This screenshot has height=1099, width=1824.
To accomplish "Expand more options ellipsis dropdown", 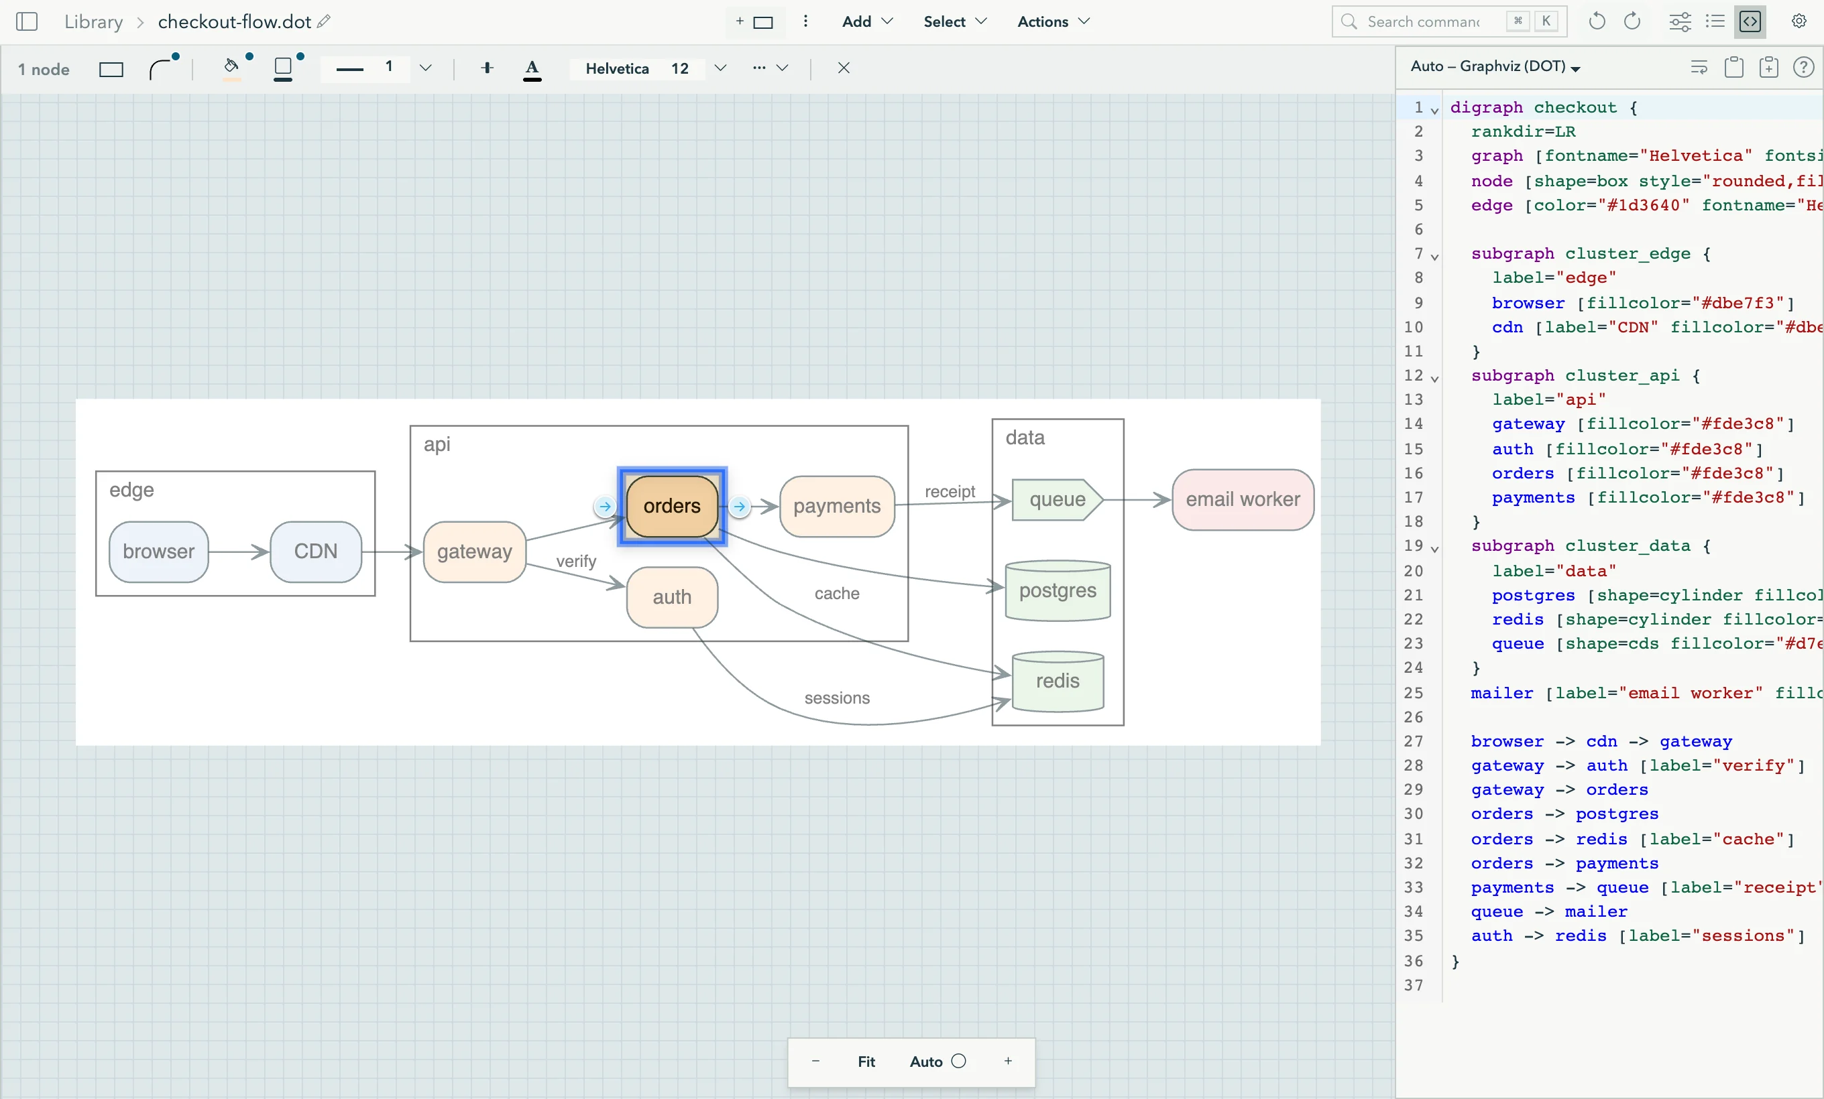I will point(770,68).
